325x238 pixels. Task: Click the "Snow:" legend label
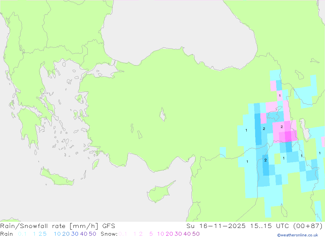click(109, 234)
